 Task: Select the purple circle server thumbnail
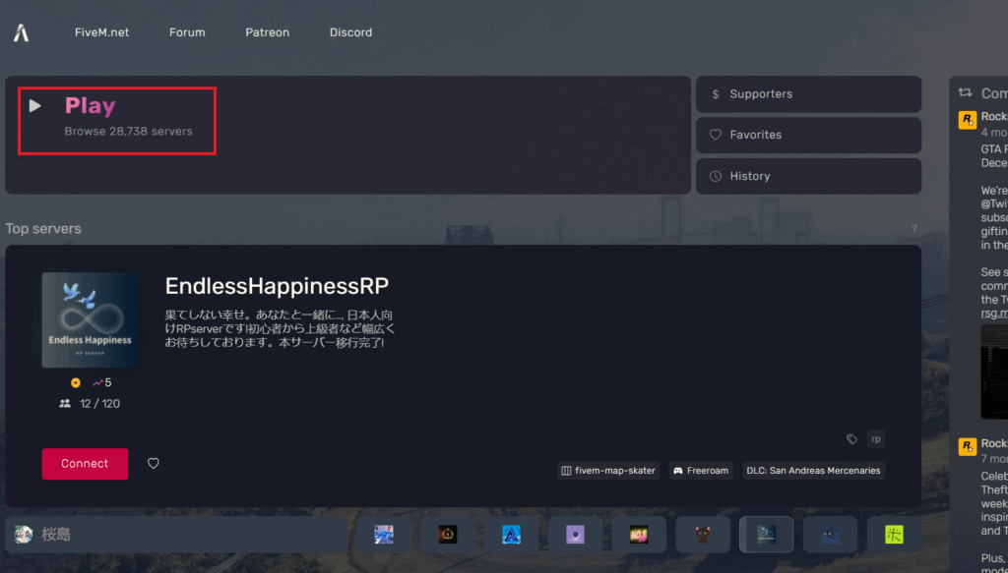coord(575,535)
